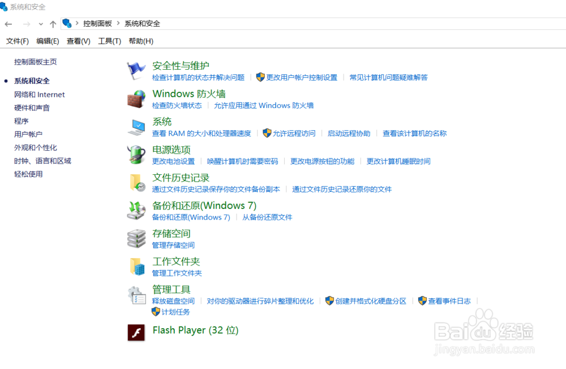Select 控制面板 breadcrumb in address bar

tap(97, 23)
